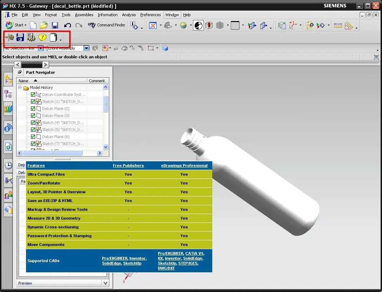Open the Internet Explorer page sidebar tab
382x292 pixels.
[8, 147]
